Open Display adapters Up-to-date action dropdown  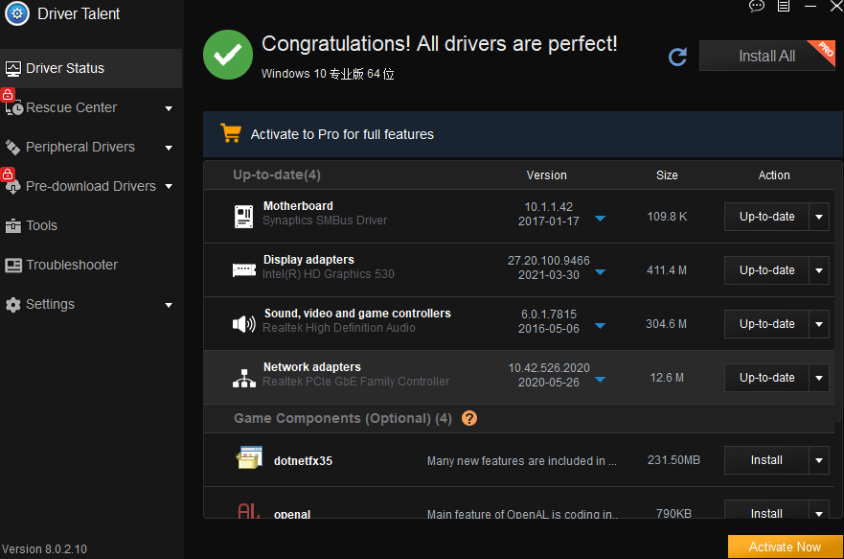pyautogui.click(x=819, y=270)
